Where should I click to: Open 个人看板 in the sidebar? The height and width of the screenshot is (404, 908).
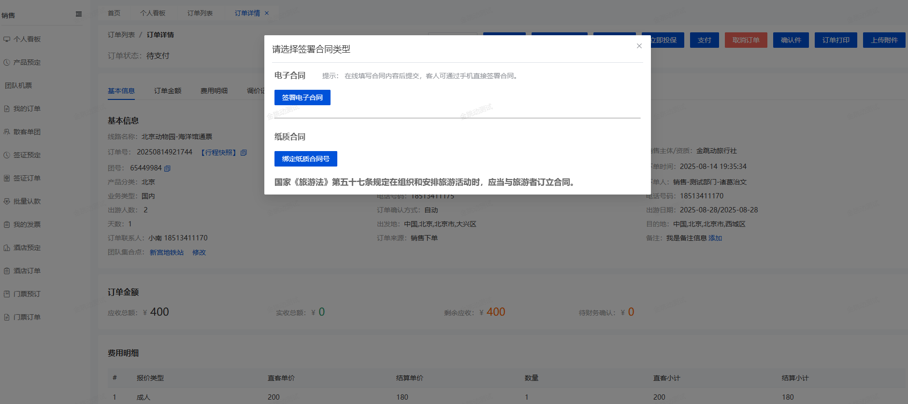click(x=27, y=39)
